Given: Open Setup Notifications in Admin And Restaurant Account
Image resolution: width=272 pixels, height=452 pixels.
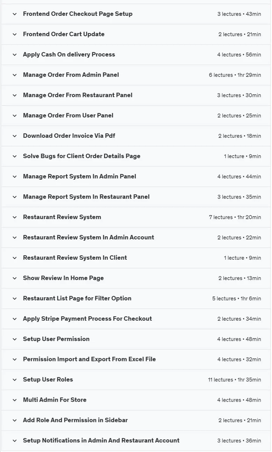Looking at the screenshot, I should coord(101,441).
